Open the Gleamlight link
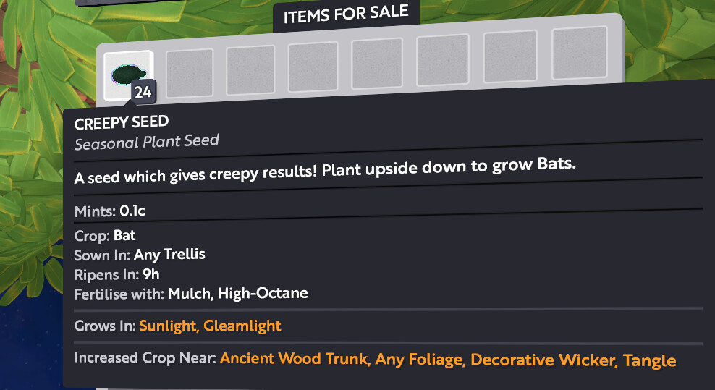The image size is (715, 390). (x=242, y=326)
